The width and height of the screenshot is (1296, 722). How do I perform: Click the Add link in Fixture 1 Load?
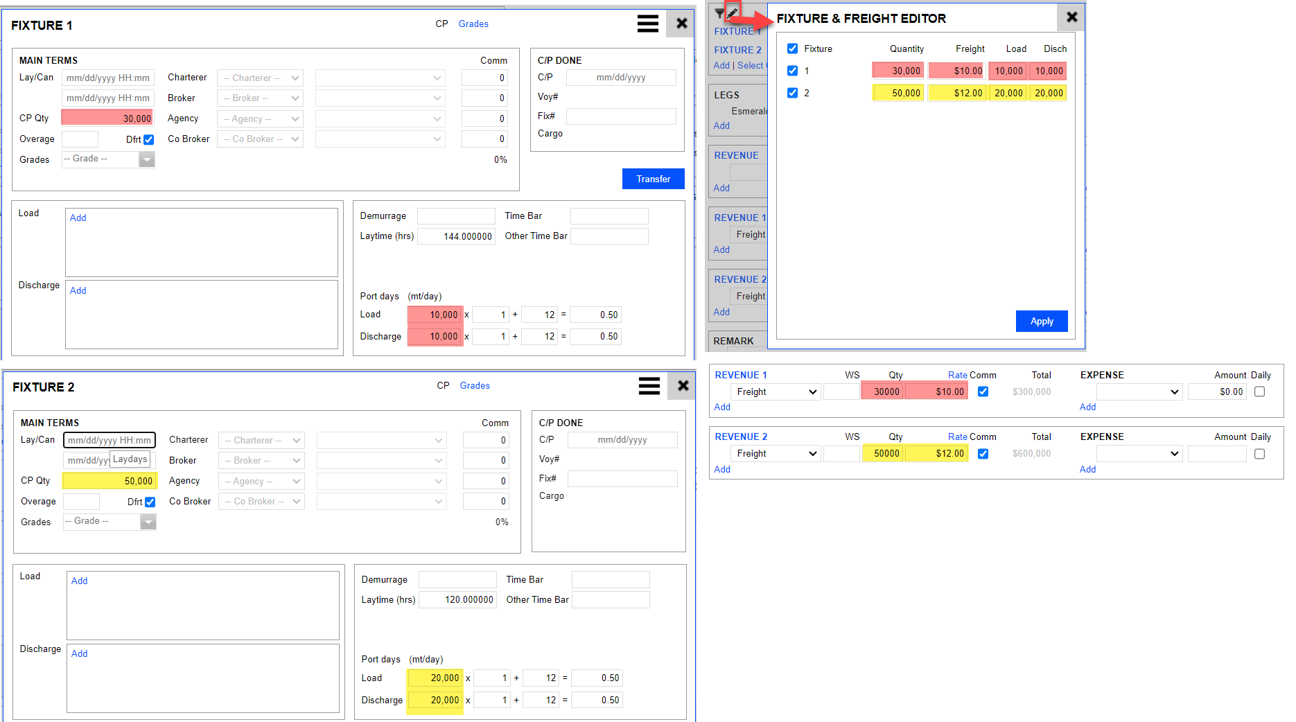point(78,218)
